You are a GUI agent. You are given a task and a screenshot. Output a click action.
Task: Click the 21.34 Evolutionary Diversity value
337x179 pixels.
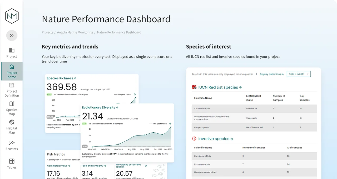pos(93,116)
